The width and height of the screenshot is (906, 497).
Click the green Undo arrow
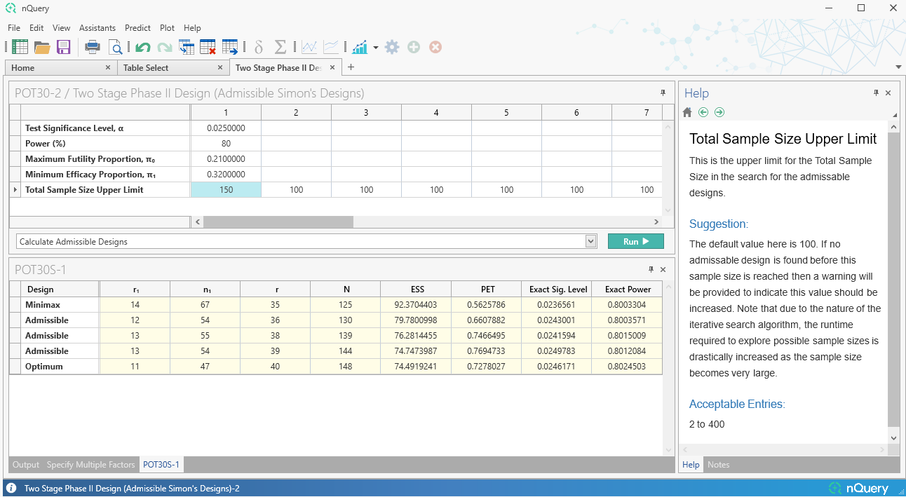click(x=143, y=47)
